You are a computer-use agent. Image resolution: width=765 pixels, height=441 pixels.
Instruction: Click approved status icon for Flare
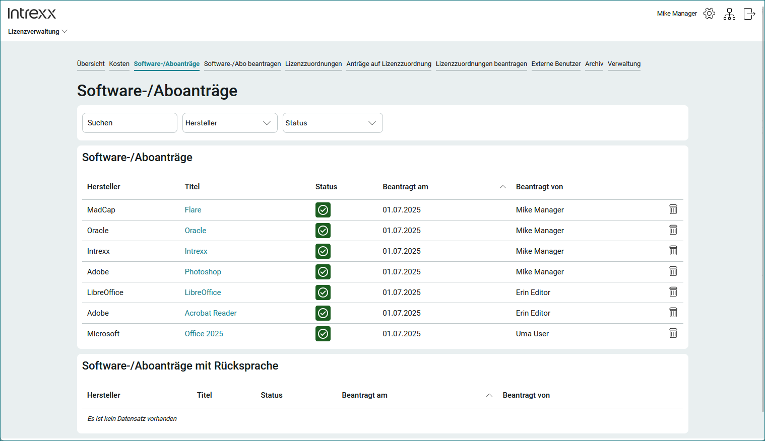coord(323,210)
